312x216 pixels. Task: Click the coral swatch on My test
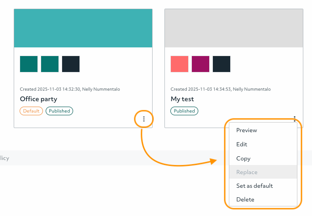180,64
